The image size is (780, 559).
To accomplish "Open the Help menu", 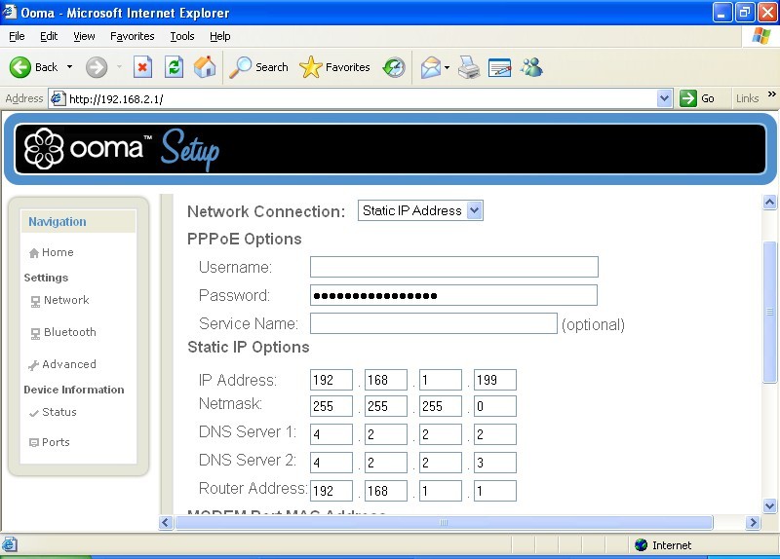I will [x=220, y=36].
